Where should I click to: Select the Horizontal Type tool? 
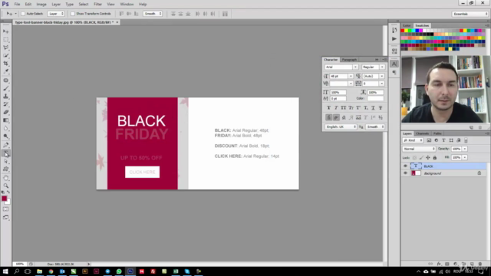pyautogui.click(x=6, y=153)
